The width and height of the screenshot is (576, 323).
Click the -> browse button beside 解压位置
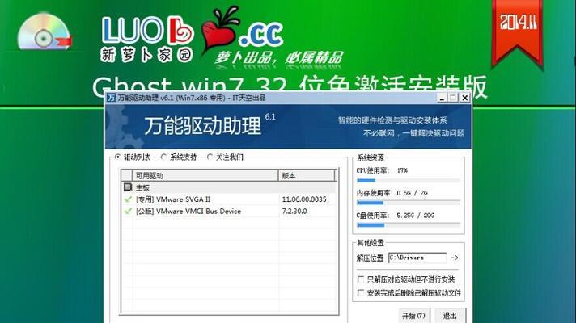coord(455,258)
